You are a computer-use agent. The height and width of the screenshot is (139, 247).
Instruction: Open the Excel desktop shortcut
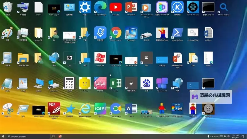click(116, 83)
